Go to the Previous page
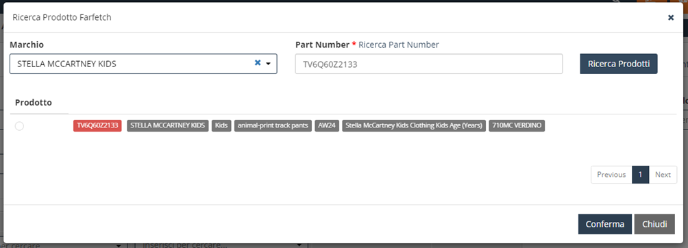The height and width of the screenshot is (248, 688). [611, 175]
